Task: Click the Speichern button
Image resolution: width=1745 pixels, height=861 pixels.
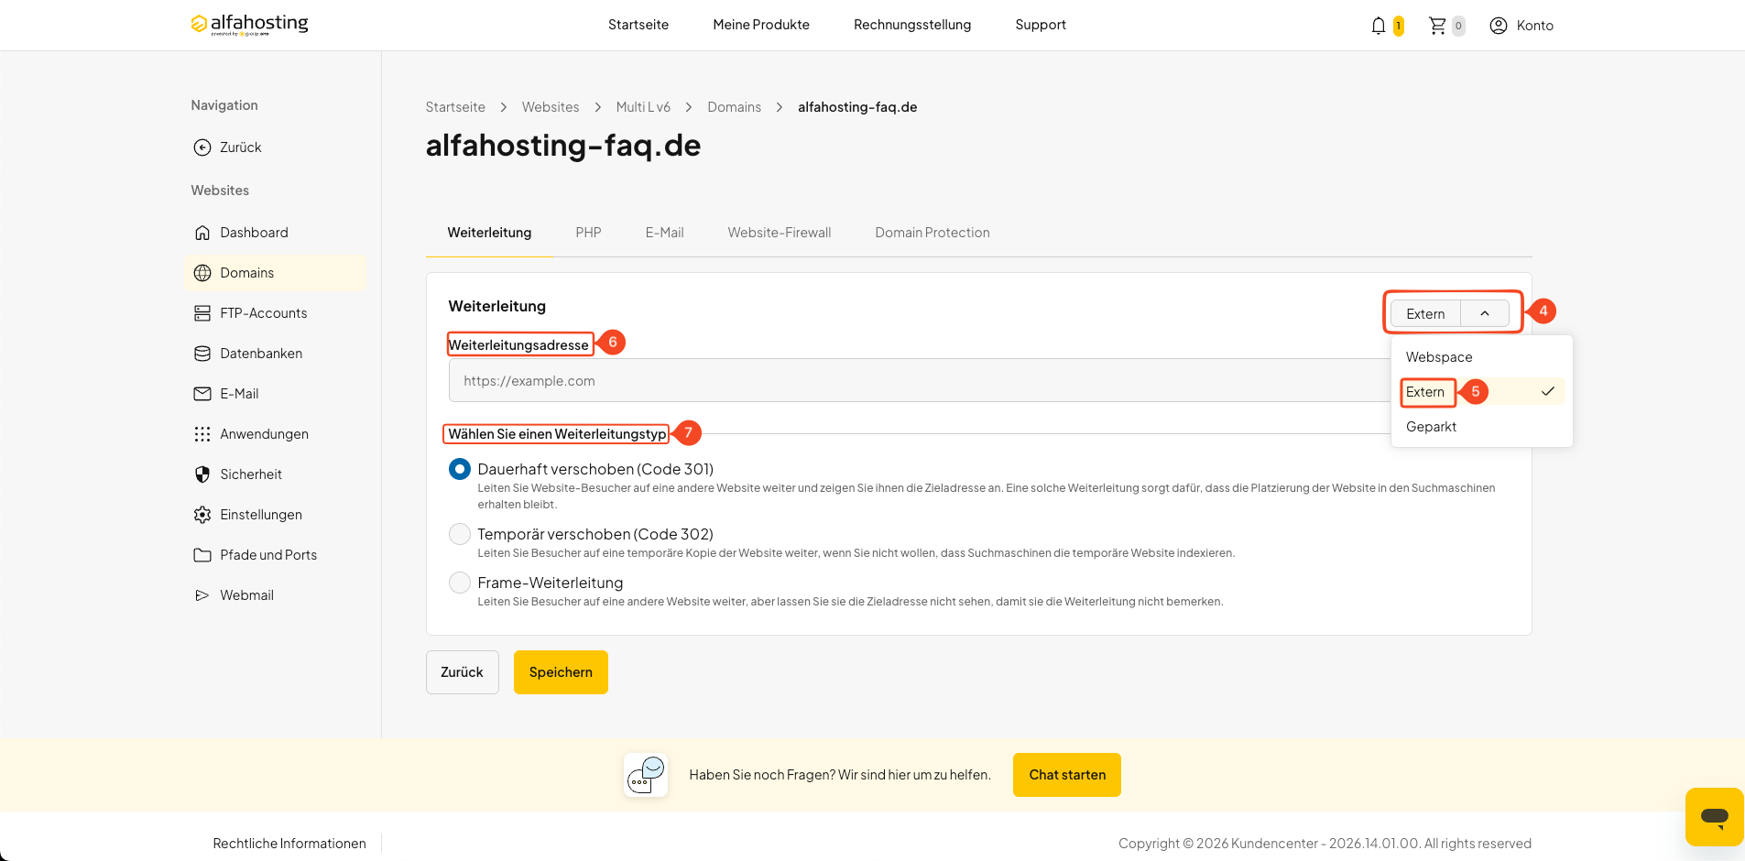Action: (x=561, y=672)
